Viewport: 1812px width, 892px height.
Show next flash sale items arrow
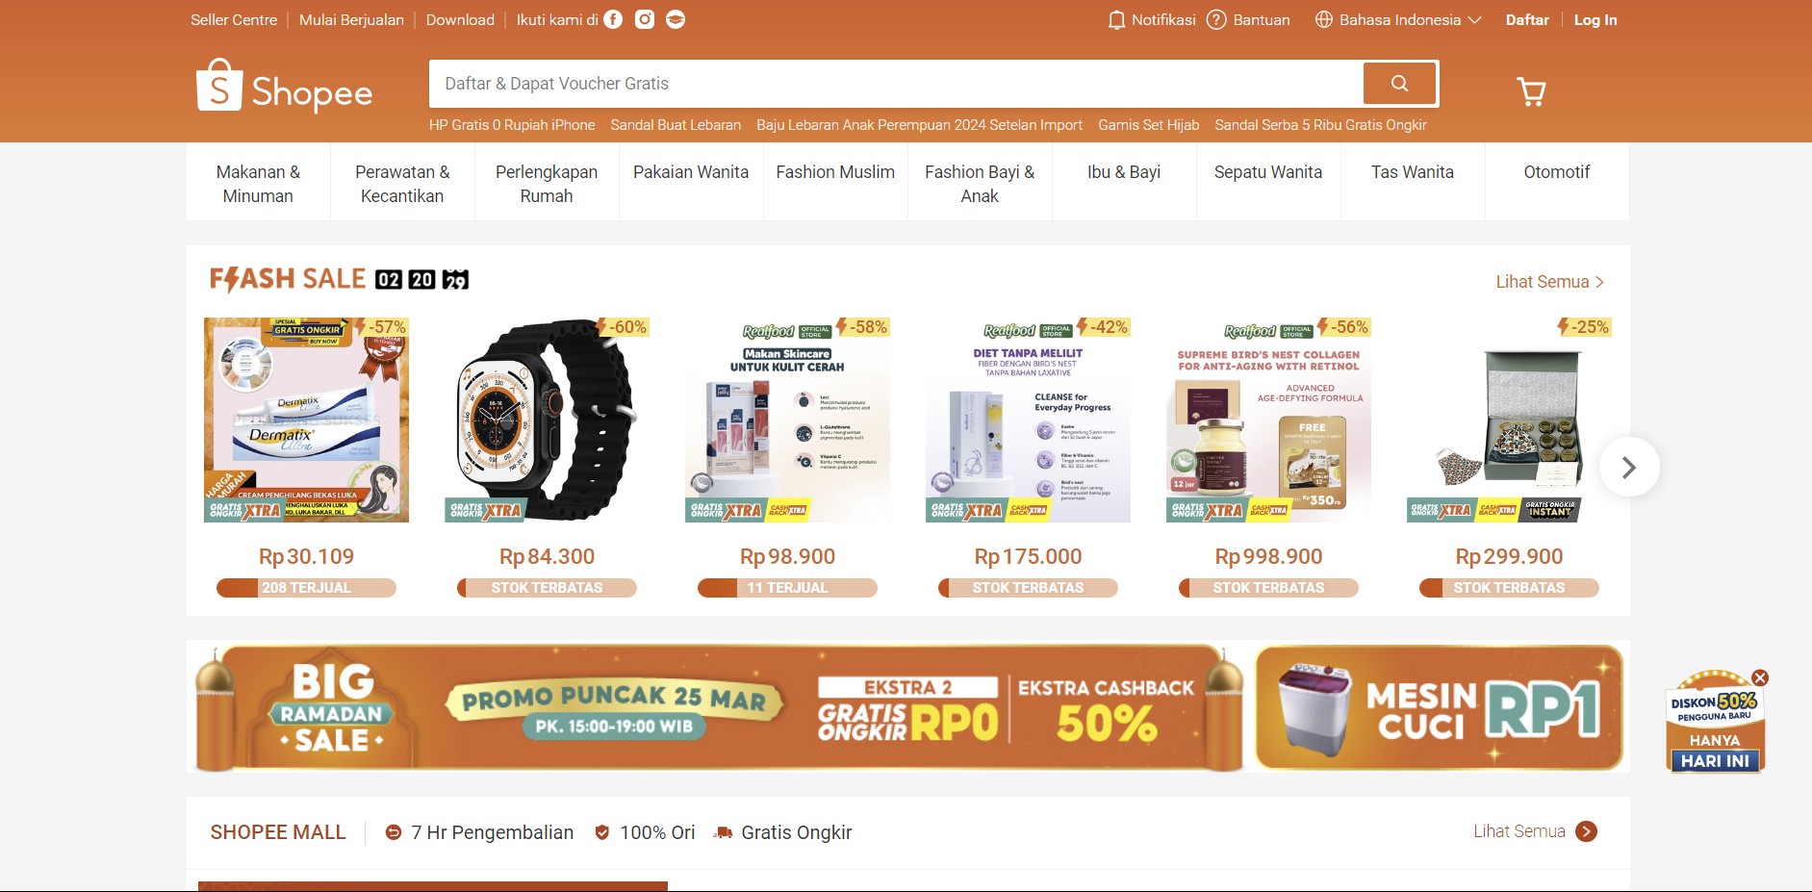(x=1629, y=468)
